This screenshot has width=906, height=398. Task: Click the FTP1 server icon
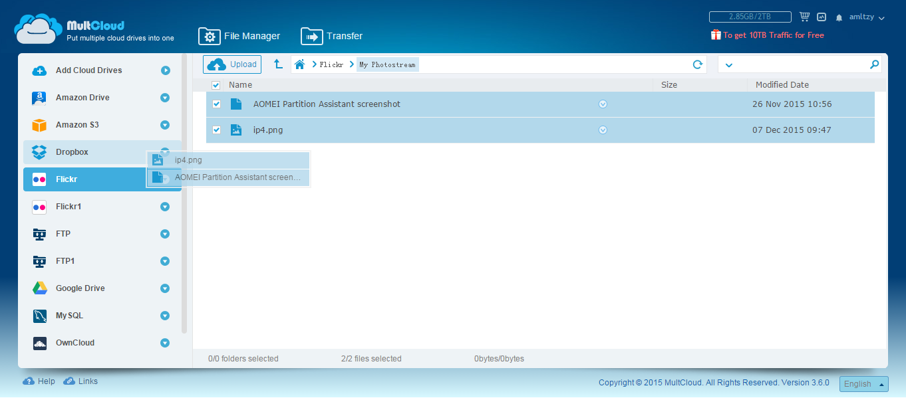(x=39, y=261)
